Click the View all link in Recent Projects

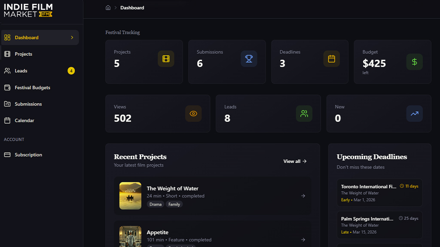tap(295, 161)
